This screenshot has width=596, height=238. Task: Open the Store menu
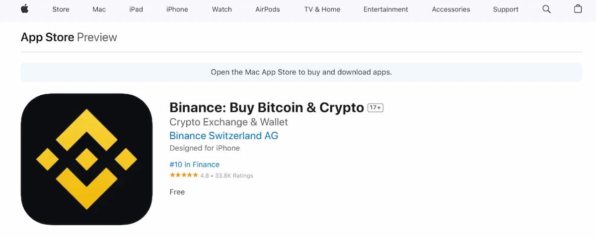[x=61, y=9]
